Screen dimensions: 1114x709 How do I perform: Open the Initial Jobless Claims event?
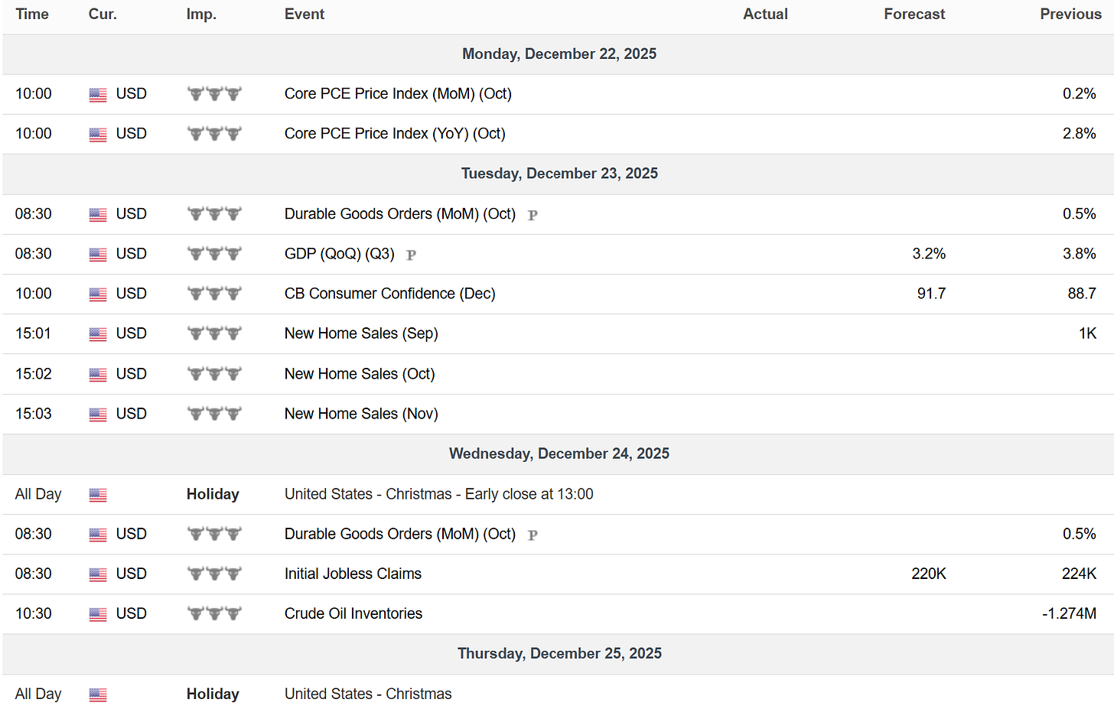click(353, 574)
